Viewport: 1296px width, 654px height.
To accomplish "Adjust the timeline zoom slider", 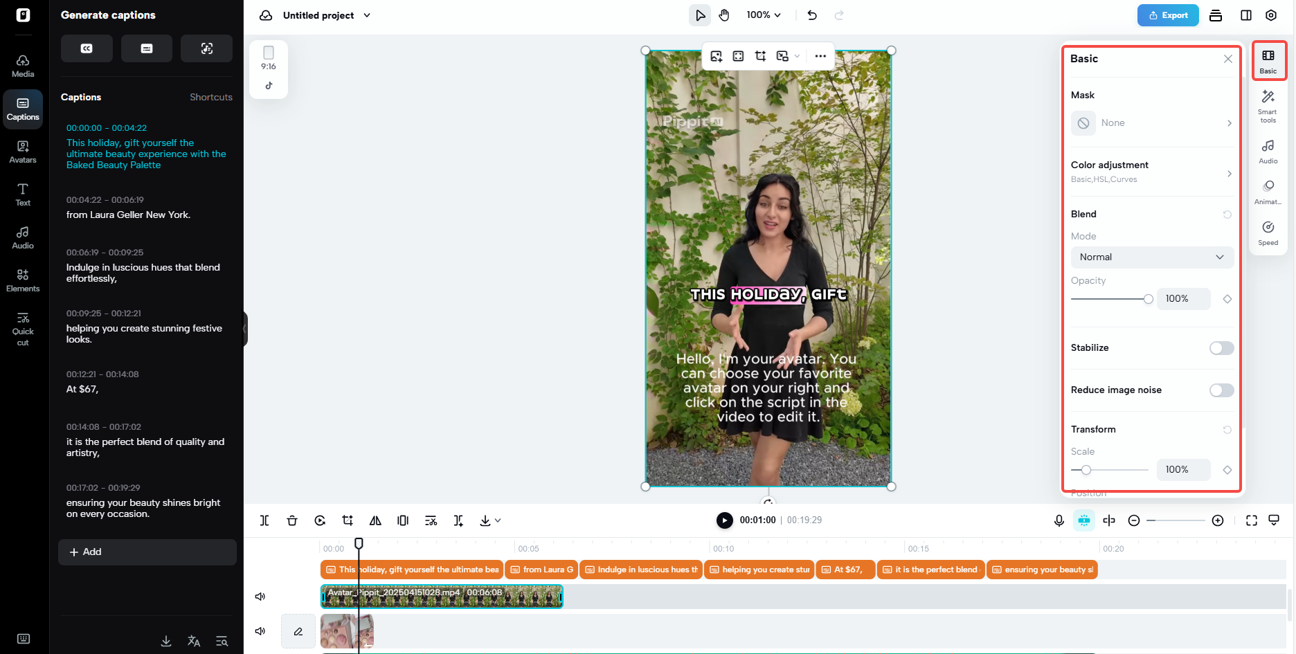I will (x=1176, y=520).
